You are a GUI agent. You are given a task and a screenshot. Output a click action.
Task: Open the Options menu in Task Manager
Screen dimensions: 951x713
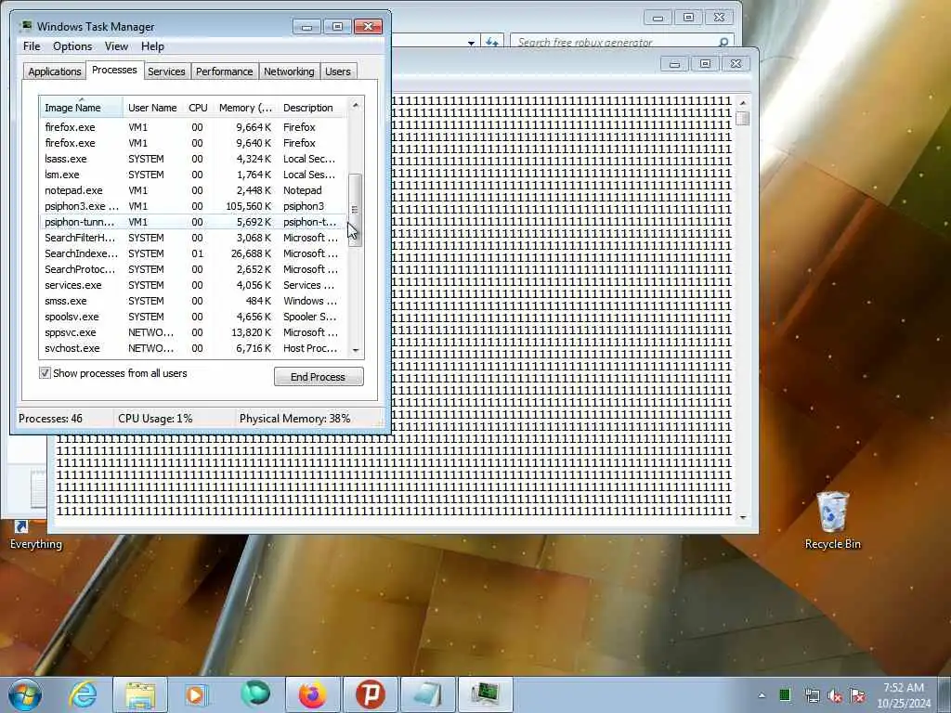point(72,46)
